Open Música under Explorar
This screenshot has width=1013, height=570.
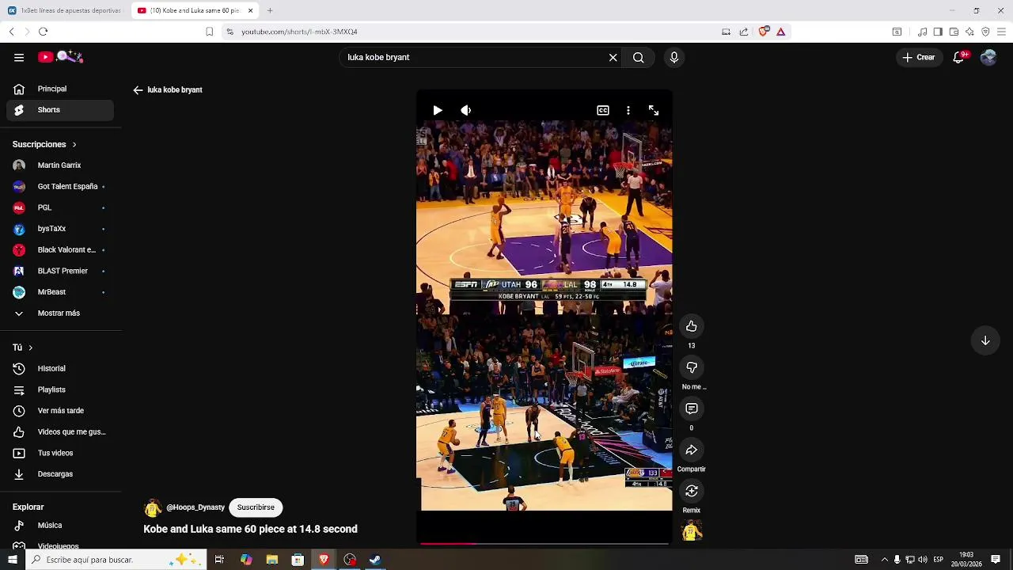pos(60,526)
